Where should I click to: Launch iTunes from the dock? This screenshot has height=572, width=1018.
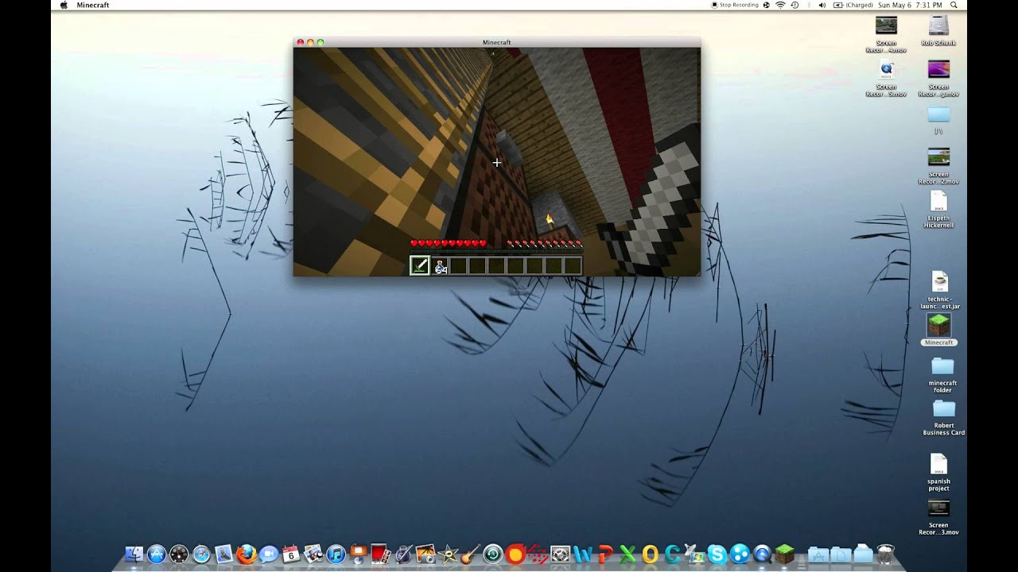[336, 554]
